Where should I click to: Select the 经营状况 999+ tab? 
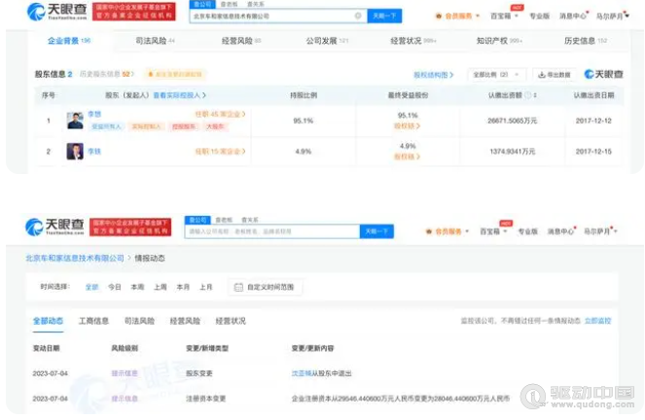pos(413,41)
